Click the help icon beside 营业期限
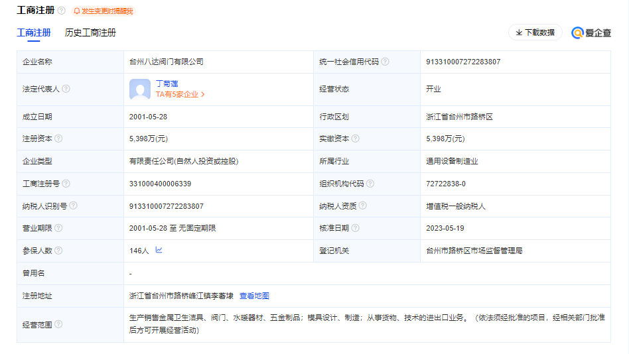 click(58, 228)
